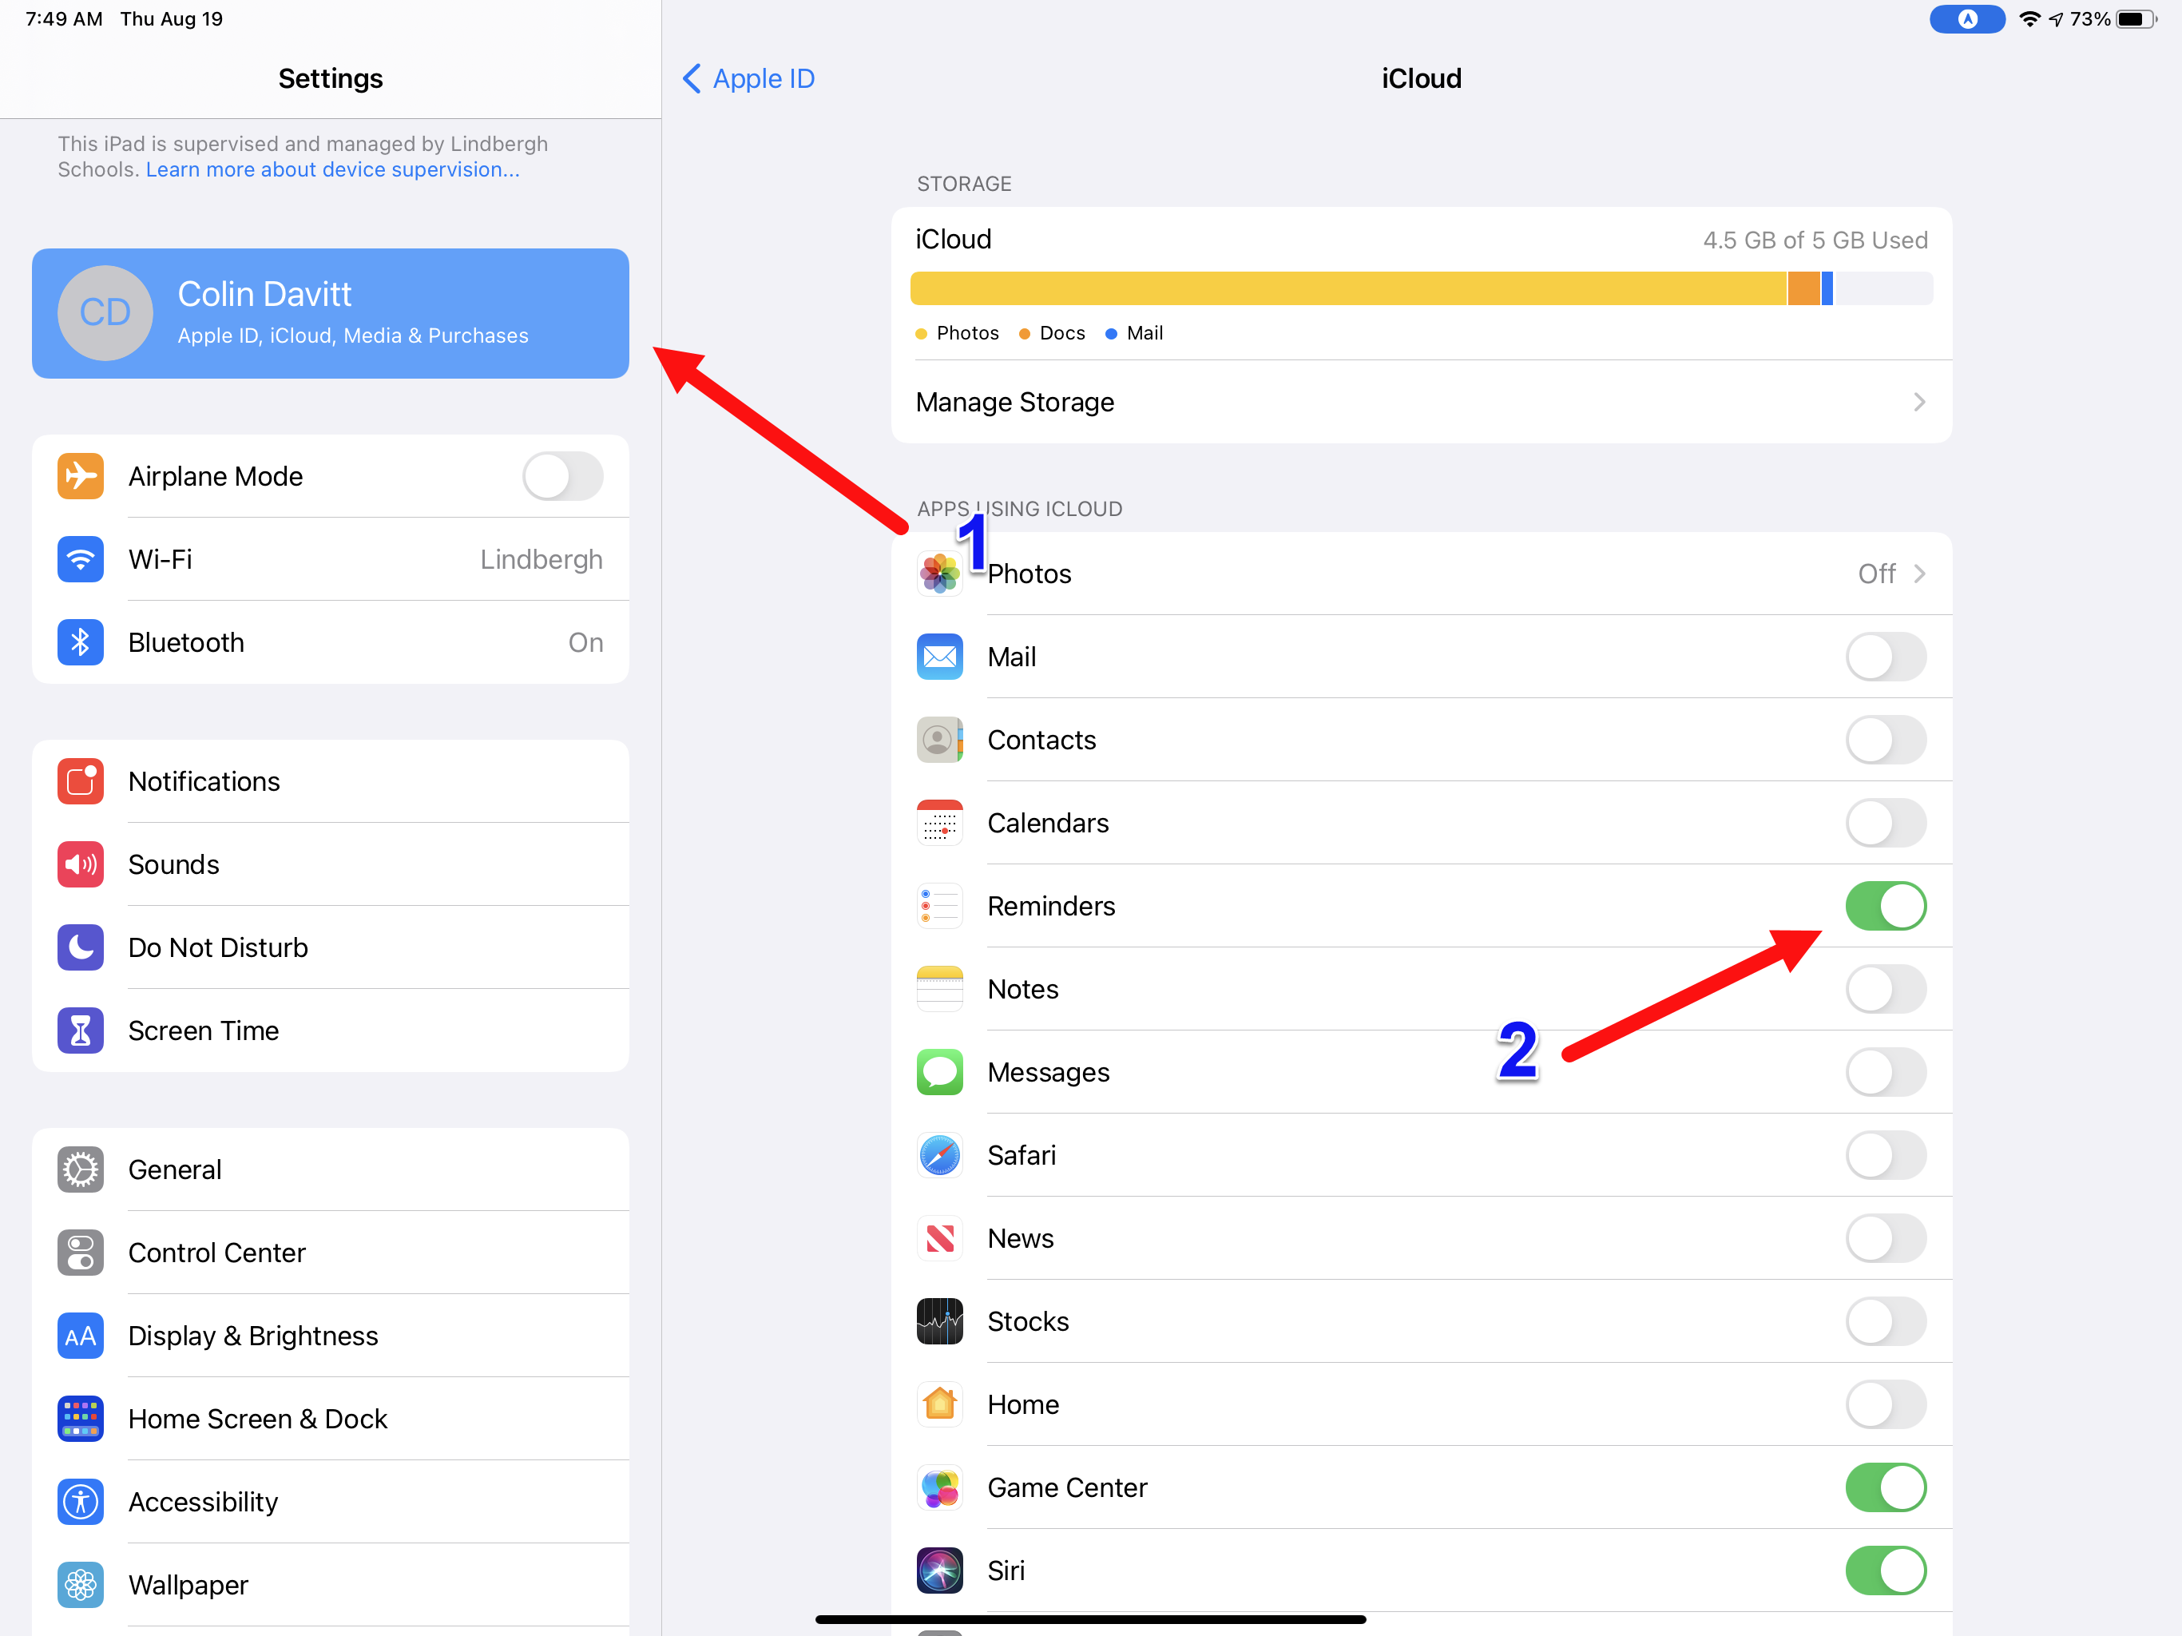Tap the Game Center icon
Viewport: 2182px width, 1636px height.
pos(939,1486)
